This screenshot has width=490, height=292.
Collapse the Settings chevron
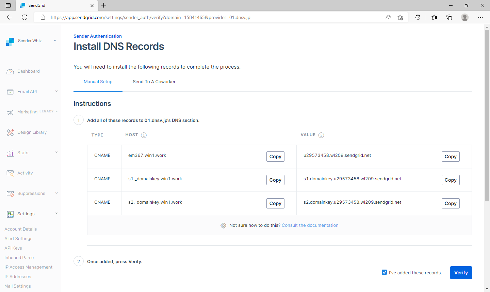[x=56, y=214]
